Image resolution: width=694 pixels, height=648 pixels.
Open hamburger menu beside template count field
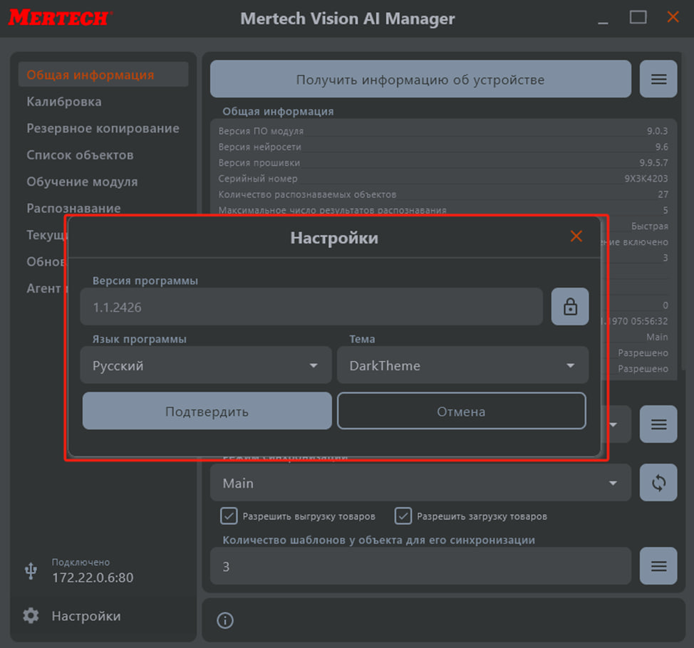[658, 566]
